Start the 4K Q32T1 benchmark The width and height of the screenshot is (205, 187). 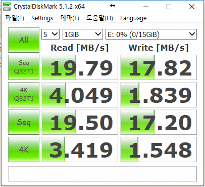24,95
